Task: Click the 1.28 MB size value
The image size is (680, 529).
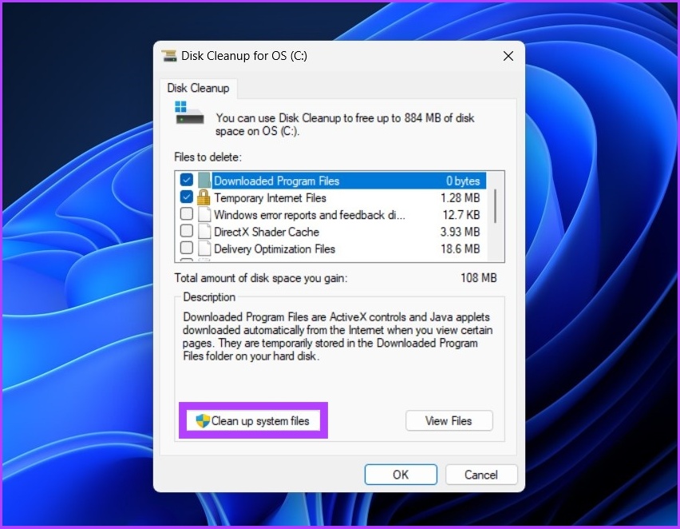Action: 461,198
